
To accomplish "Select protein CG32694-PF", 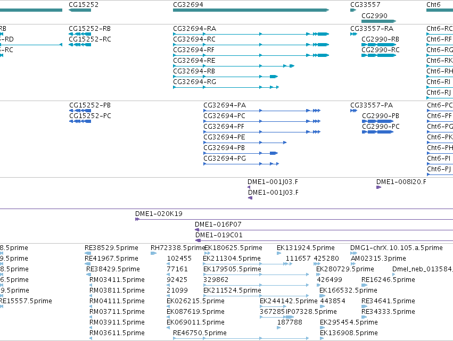I will point(224,127).
